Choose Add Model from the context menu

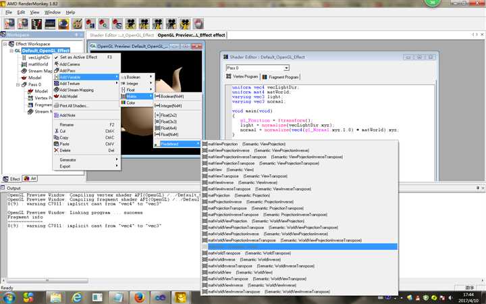(x=86, y=96)
